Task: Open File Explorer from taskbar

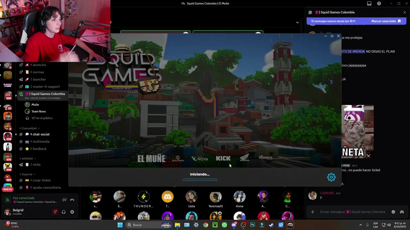Action: 177,225
